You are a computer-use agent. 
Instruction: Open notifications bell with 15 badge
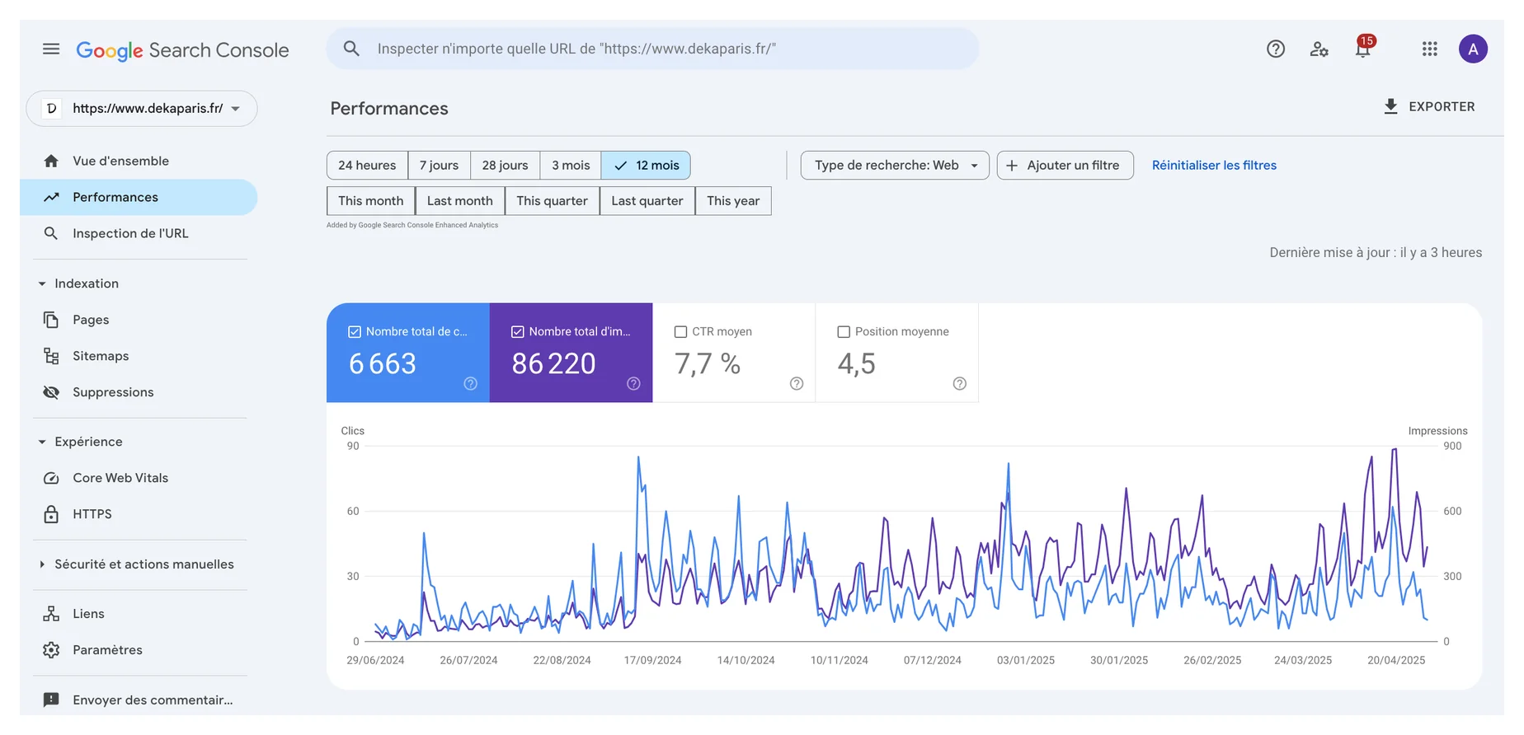(1363, 48)
